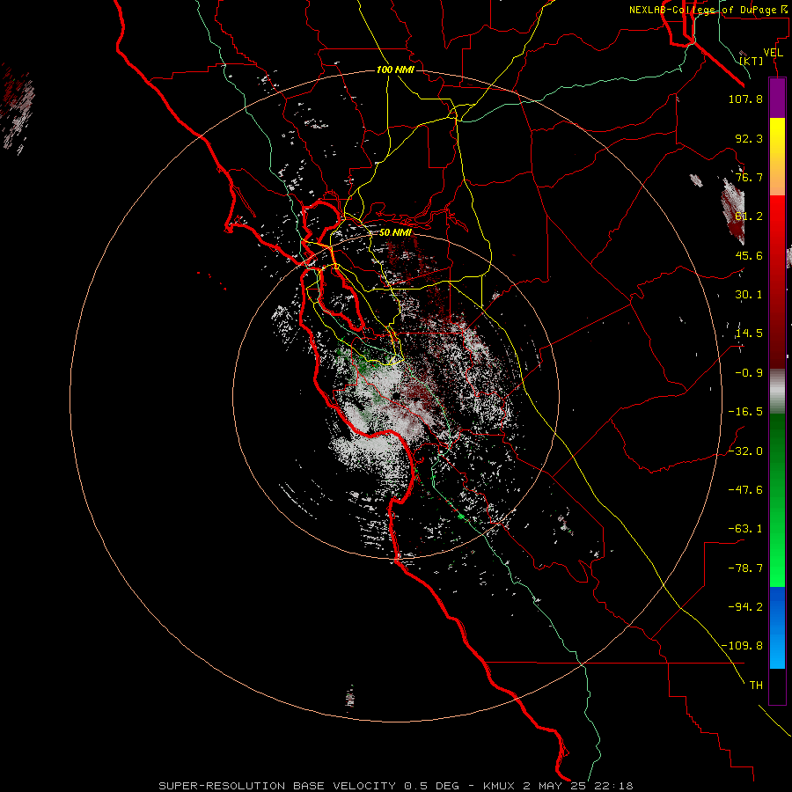Click the 22:18 timestamp in the caption
This screenshot has height=792, width=792.
pos(614,786)
